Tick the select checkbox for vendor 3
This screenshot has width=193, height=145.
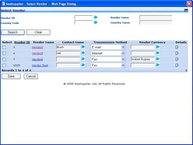point(4,47)
